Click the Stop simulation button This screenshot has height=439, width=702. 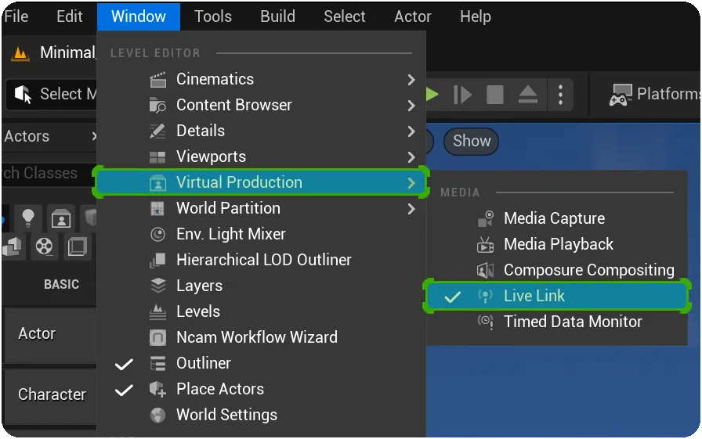click(495, 95)
